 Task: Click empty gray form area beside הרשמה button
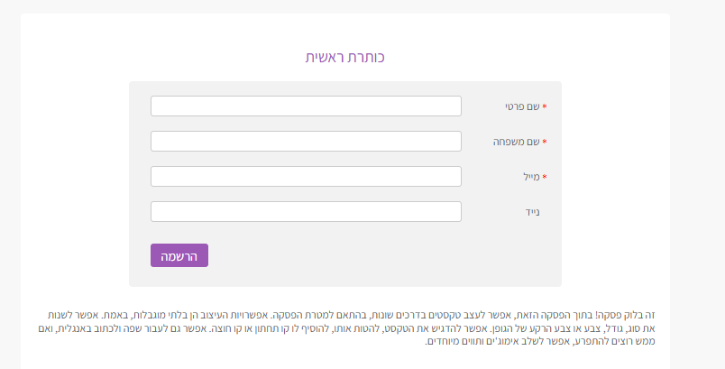(370, 255)
